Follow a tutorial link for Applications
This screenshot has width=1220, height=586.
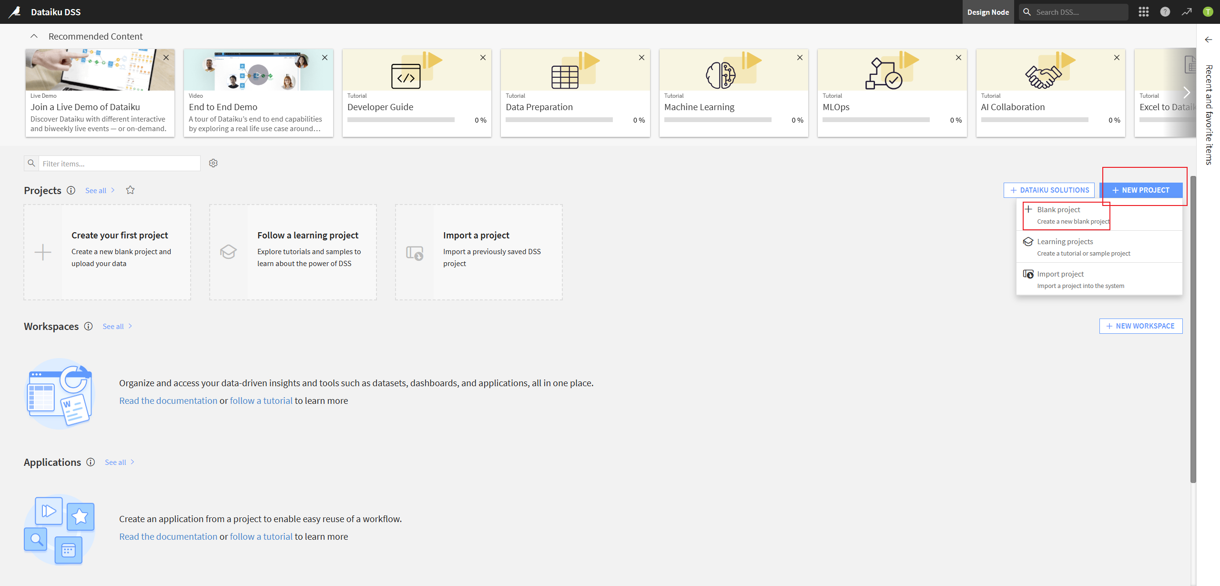pyautogui.click(x=261, y=536)
